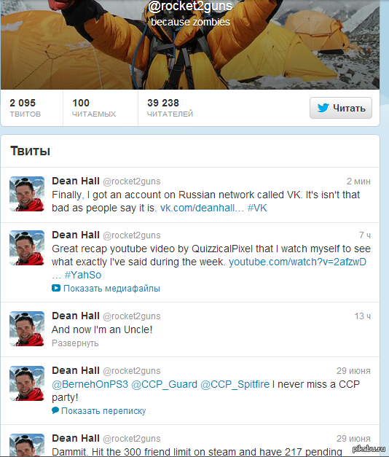
Task: Open the 39 238 Читателей followers stat
Action: click(170, 108)
